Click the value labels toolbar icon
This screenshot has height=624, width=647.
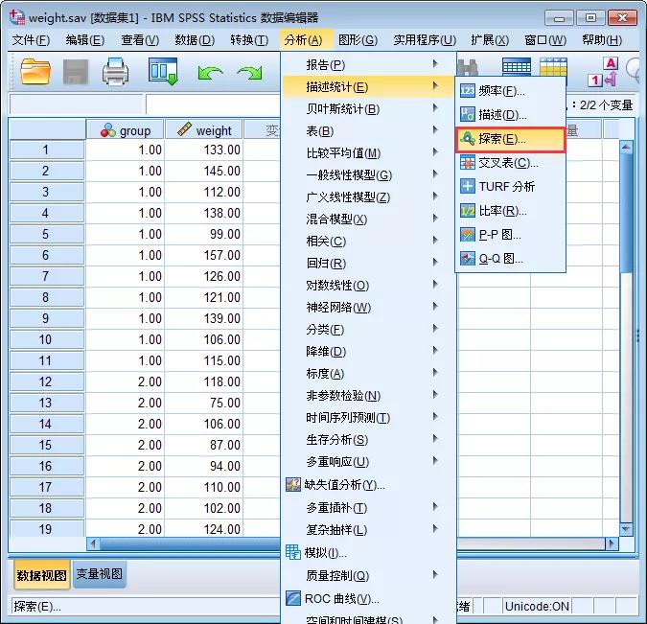(603, 72)
